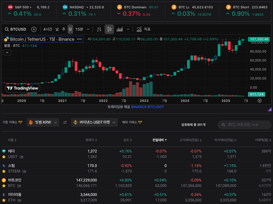Open chart icon next to BTC

[19, 186]
